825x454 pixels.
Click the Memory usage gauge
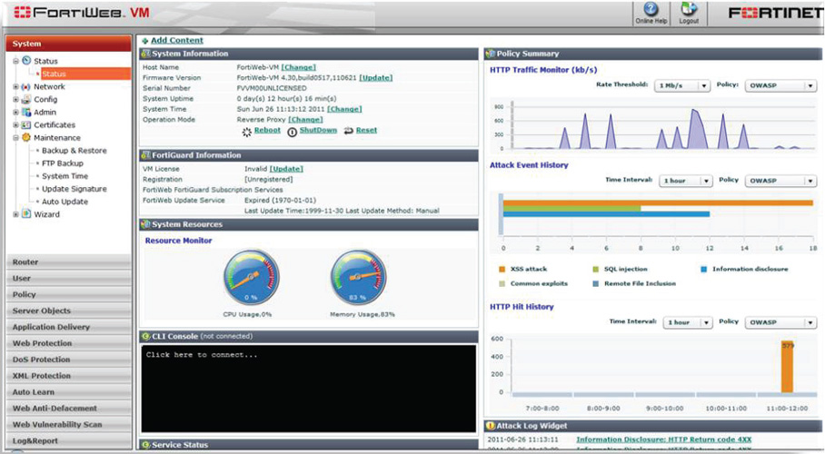[x=358, y=277]
